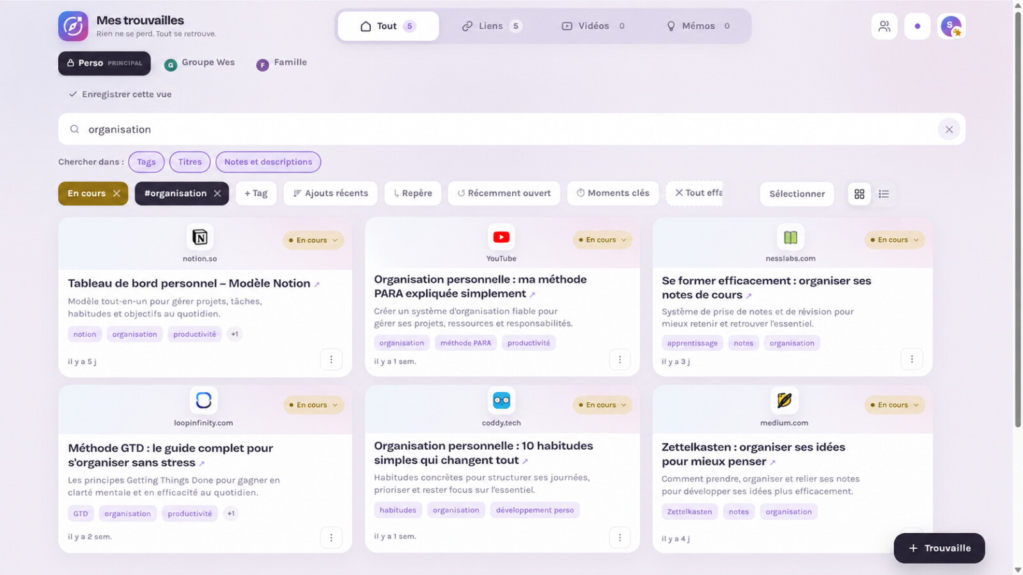
Task: Clear the search field with X
Action: point(949,130)
